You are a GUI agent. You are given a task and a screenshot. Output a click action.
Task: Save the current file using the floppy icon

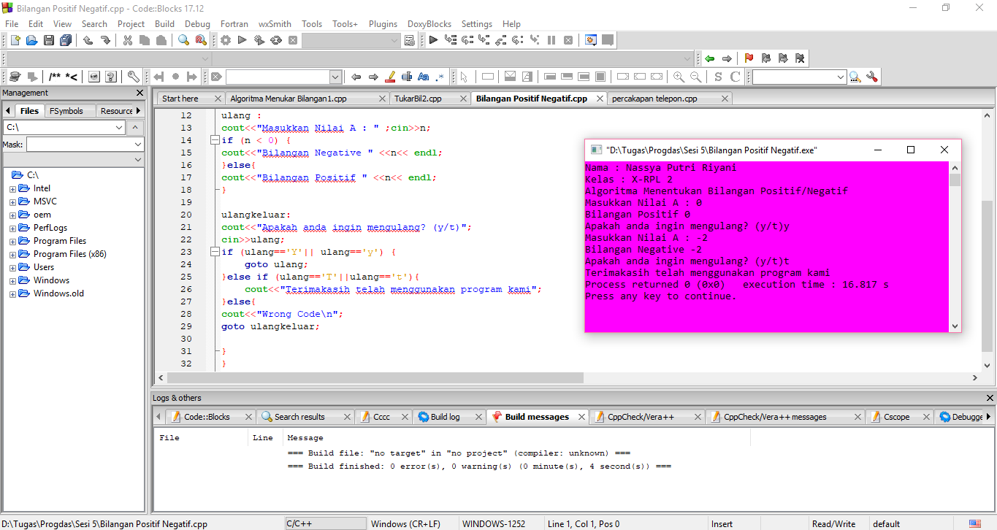pyautogui.click(x=49, y=40)
